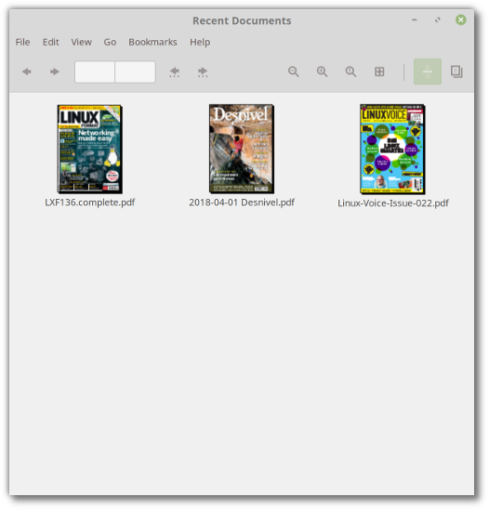Open LXF136.complete.pdf cover thumbnail

[90, 149]
